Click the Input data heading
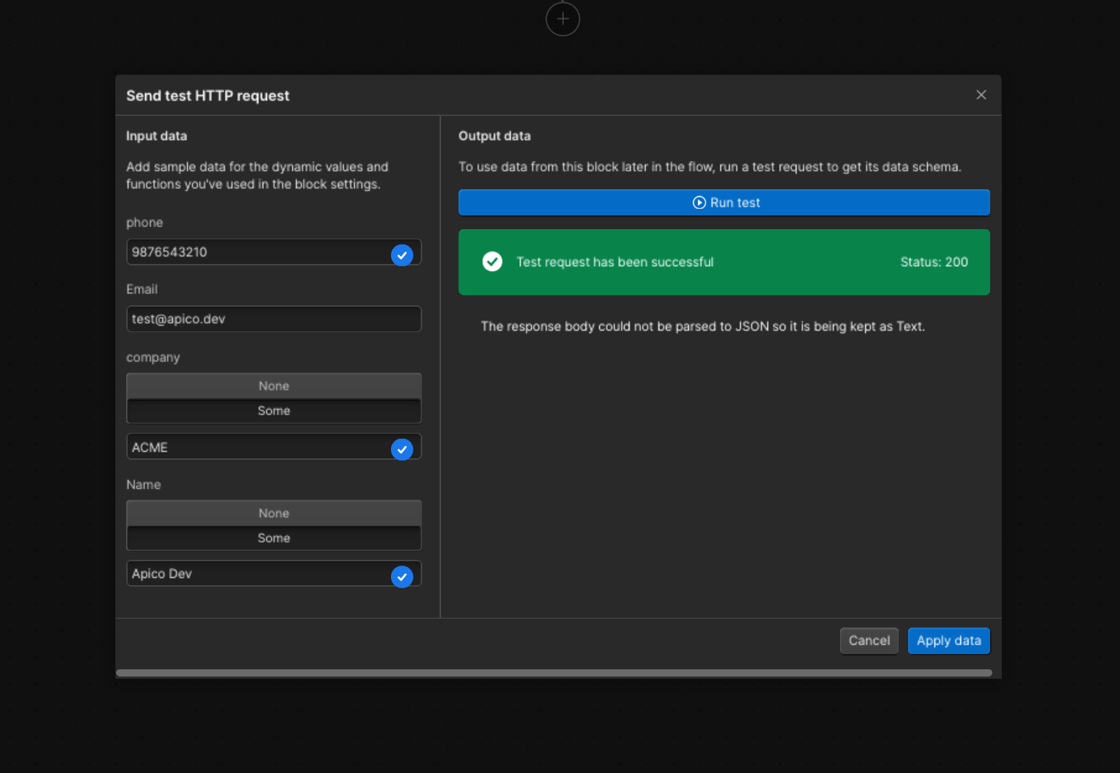Image resolution: width=1120 pixels, height=773 pixels. pos(157,136)
